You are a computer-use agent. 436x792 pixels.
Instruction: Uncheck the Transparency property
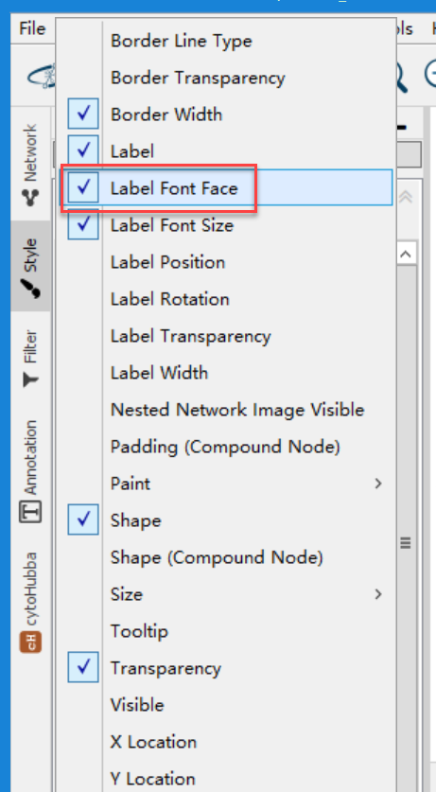83,668
